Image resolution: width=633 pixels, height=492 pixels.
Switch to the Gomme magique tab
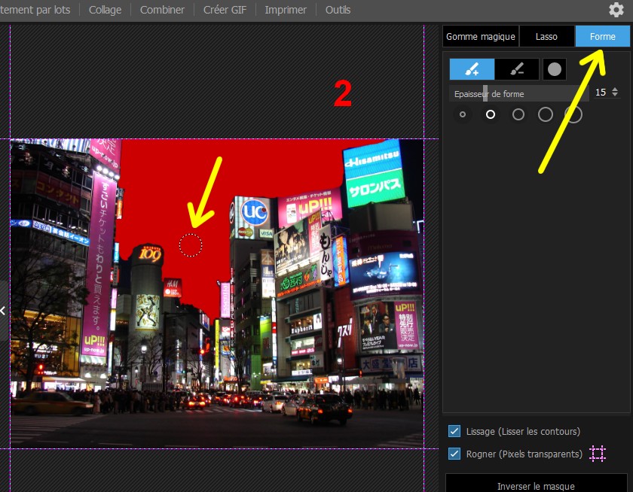481,36
